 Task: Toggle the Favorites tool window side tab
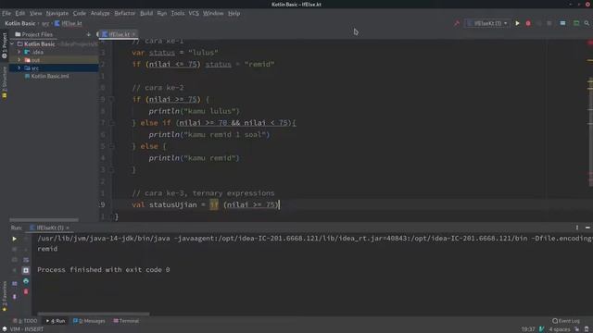pyautogui.click(x=4, y=296)
